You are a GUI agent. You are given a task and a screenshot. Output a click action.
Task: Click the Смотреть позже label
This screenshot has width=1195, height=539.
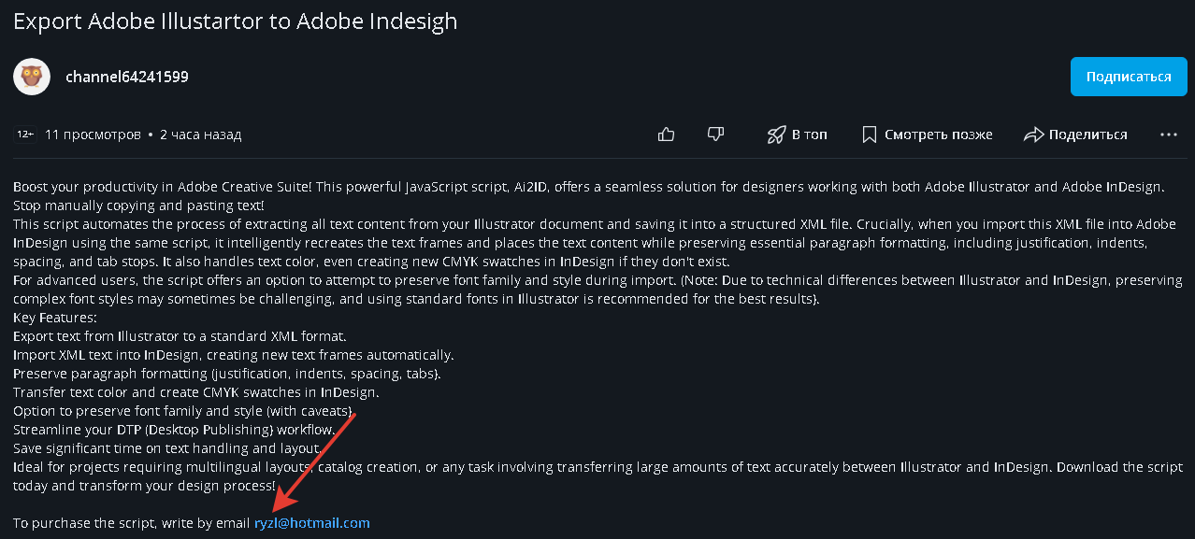click(939, 135)
